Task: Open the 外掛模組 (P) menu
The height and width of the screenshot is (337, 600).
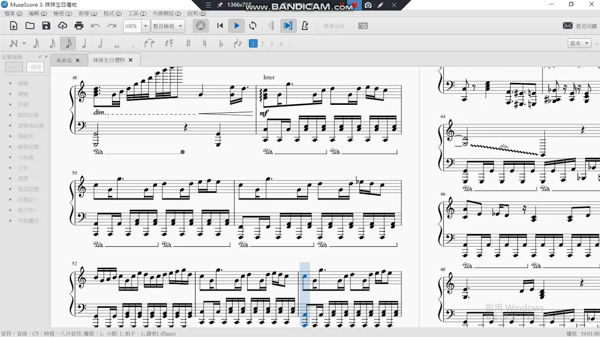Action: [167, 14]
